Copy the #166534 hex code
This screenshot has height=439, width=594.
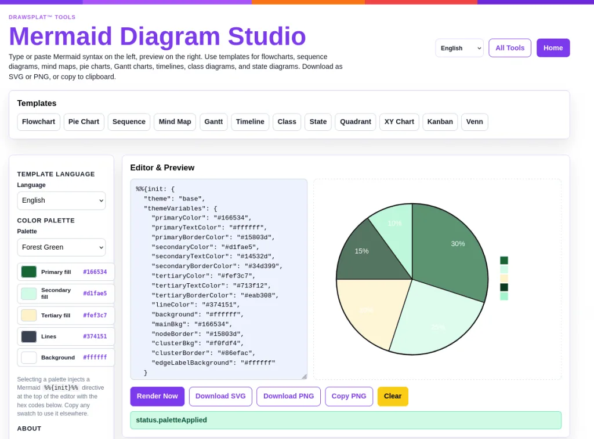tap(95, 272)
